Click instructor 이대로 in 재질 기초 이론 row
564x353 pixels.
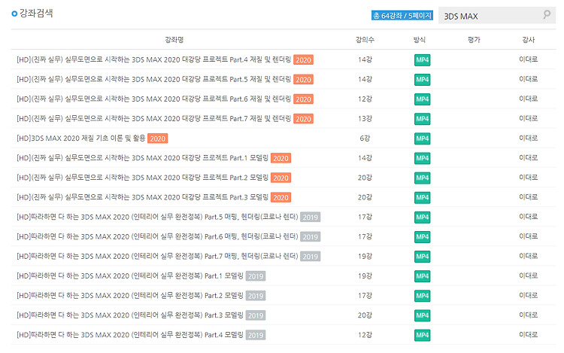click(529, 138)
